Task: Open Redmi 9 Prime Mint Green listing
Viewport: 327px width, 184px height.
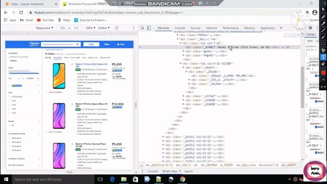Action: [91, 65]
